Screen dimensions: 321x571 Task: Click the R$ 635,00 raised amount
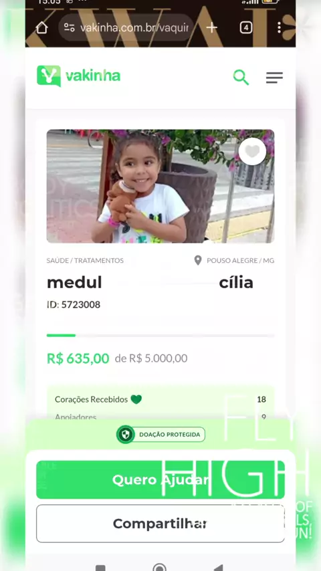click(x=78, y=358)
